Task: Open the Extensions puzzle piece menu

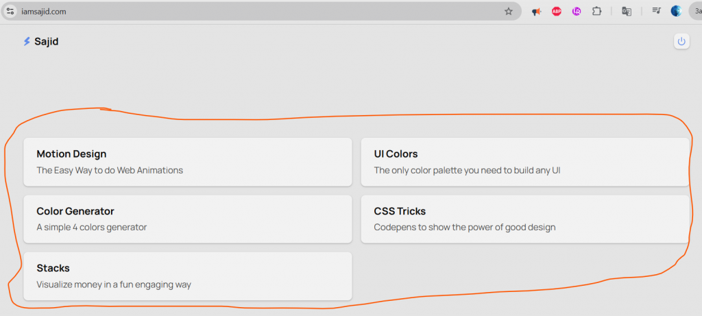Action: 596,11
